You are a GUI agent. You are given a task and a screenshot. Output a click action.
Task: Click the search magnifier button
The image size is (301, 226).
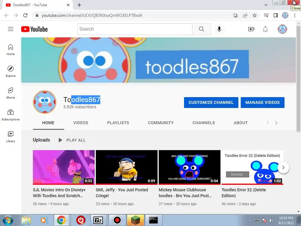202,29
